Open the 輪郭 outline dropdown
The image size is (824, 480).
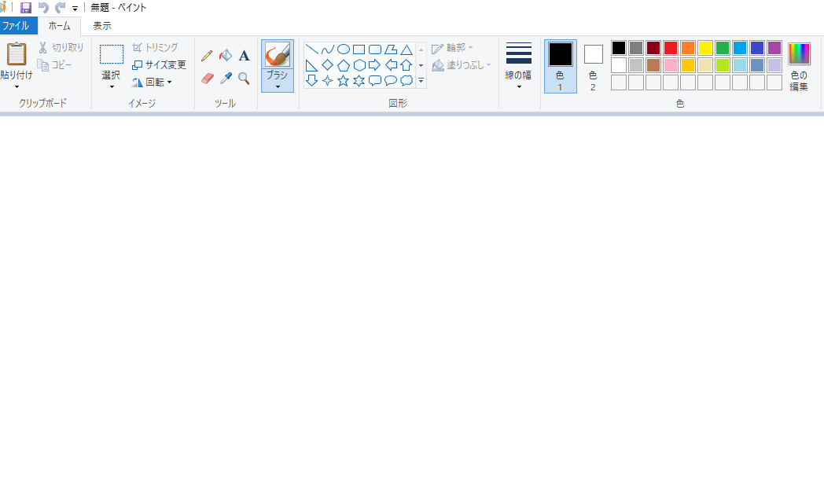pyautogui.click(x=452, y=48)
